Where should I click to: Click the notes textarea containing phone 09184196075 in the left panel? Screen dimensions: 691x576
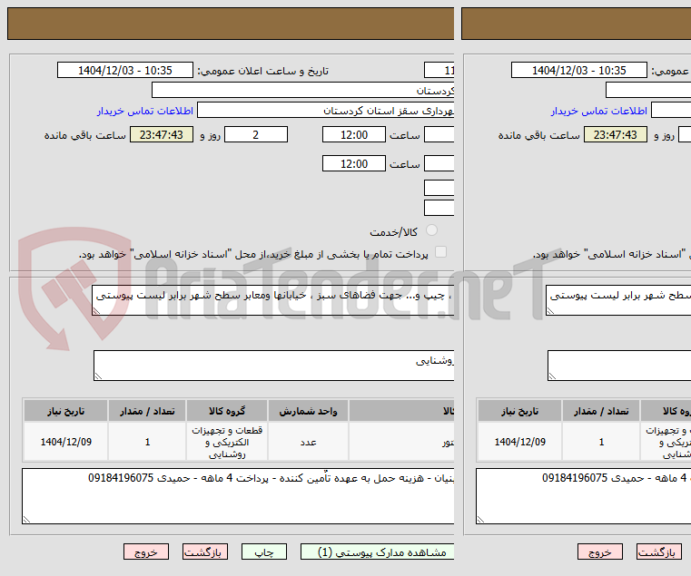click(x=238, y=496)
